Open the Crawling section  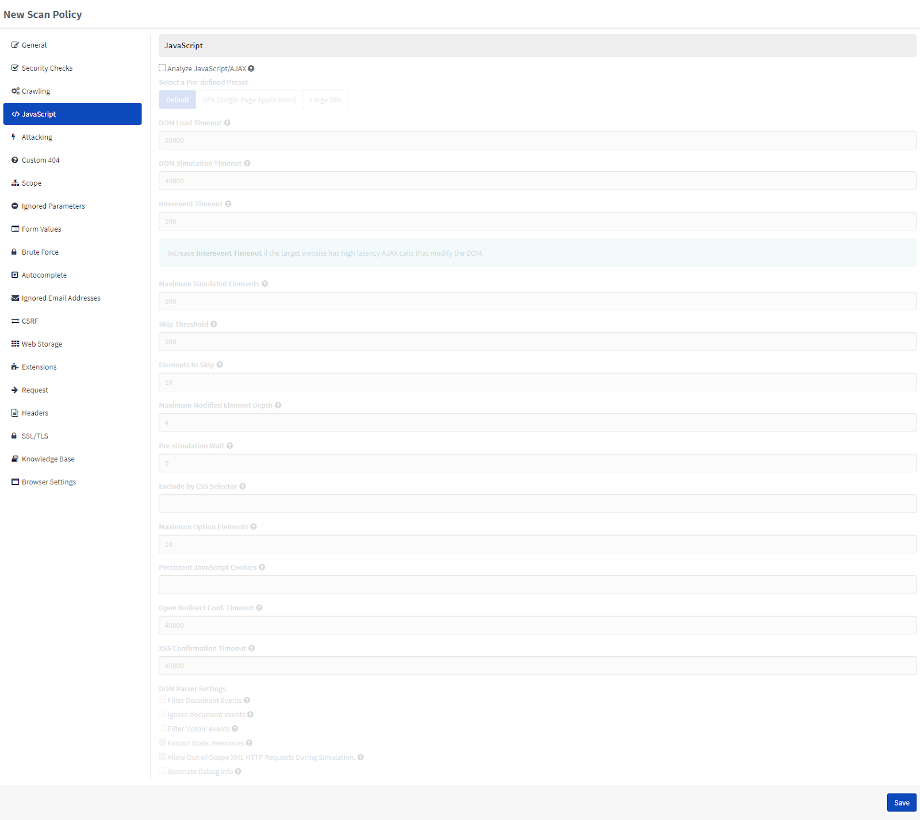click(72, 91)
